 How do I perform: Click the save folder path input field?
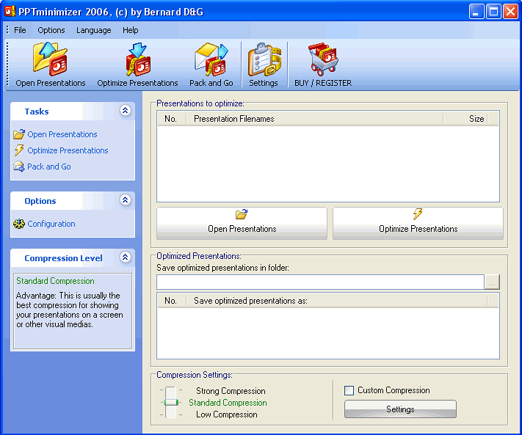pyautogui.click(x=320, y=282)
